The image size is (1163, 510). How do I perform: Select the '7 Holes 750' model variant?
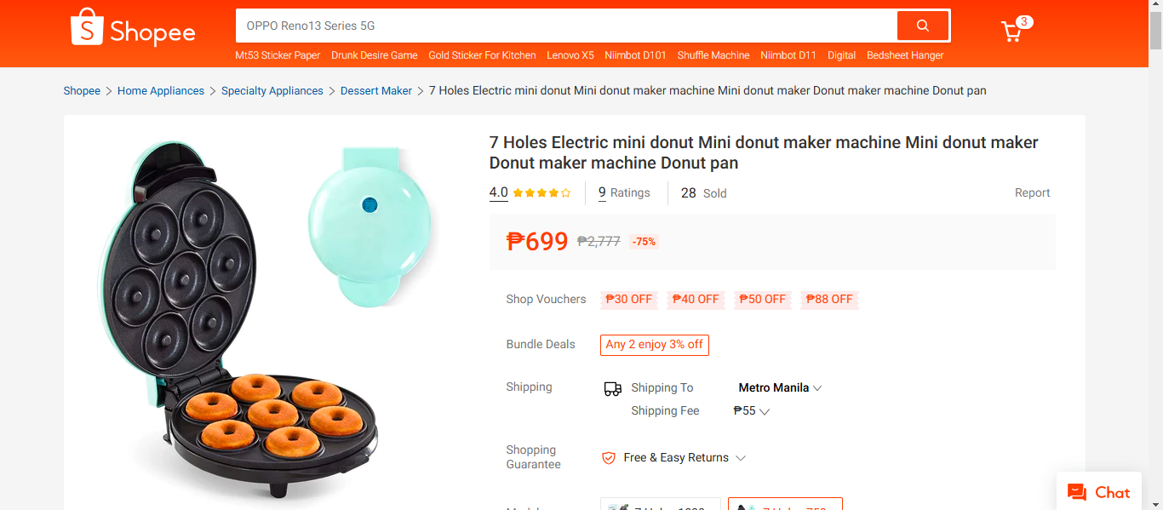(785, 506)
